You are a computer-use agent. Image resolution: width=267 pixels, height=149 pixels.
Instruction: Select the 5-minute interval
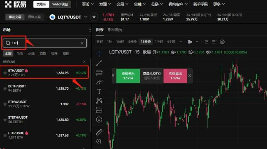[132, 42]
